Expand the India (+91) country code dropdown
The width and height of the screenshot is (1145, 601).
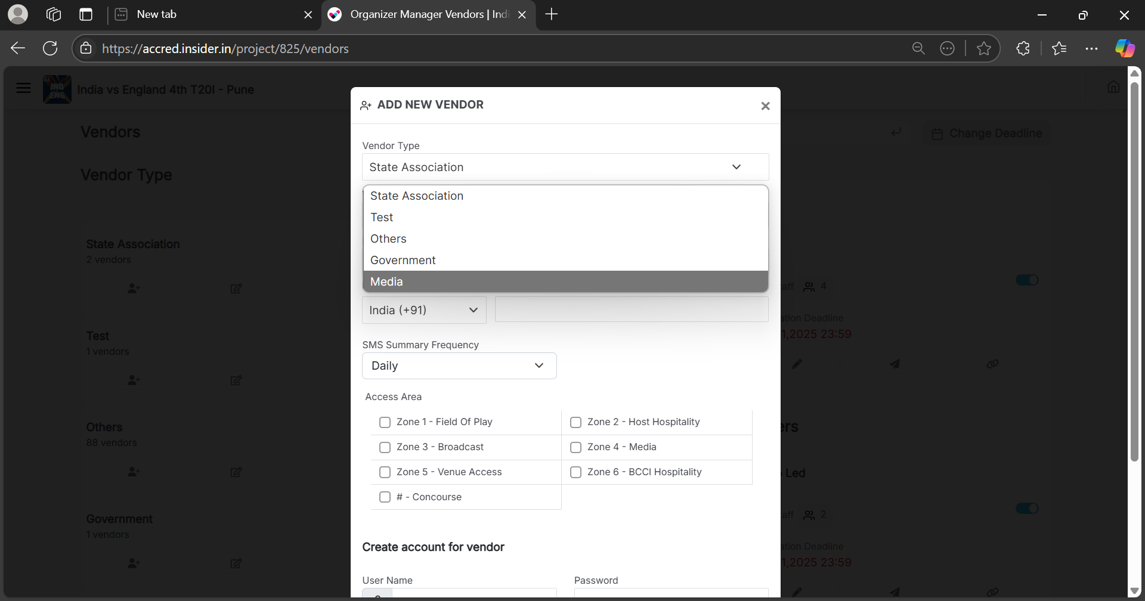423,310
